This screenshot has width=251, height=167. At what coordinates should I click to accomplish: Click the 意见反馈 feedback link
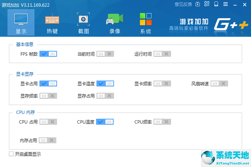click(x=183, y=4)
